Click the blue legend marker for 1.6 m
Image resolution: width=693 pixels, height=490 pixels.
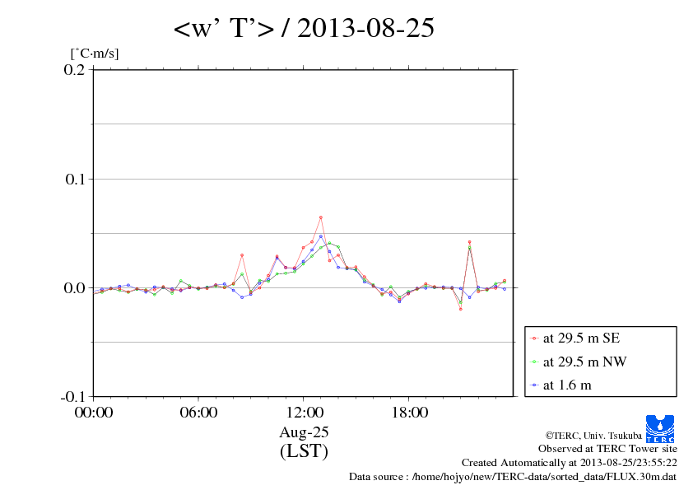pos(534,385)
